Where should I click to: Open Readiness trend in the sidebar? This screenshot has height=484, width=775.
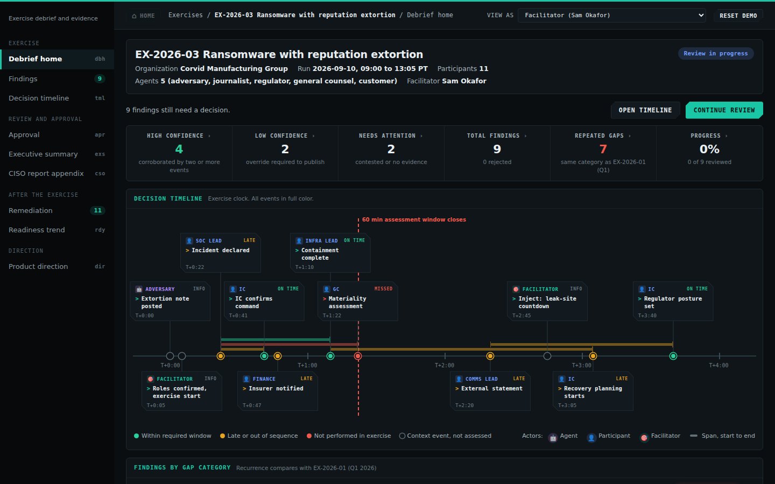[x=57, y=230]
